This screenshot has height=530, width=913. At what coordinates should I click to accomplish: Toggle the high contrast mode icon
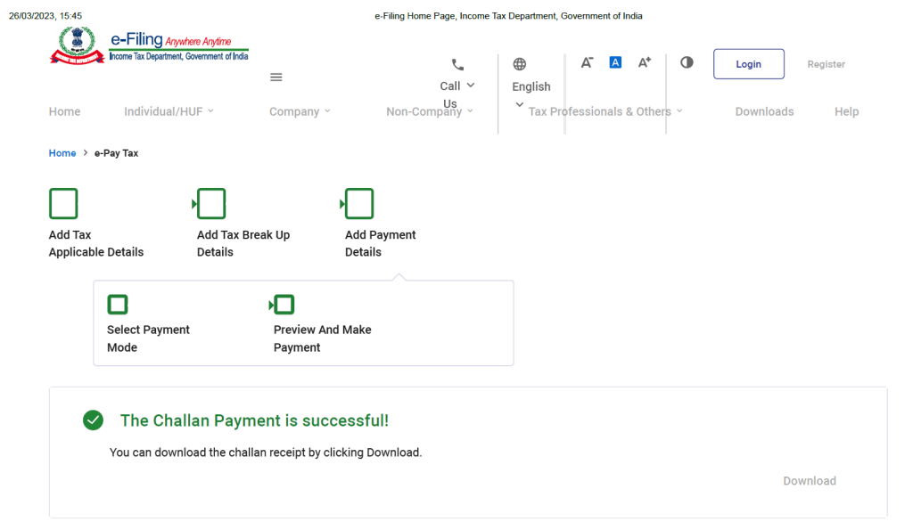pyautogui.click(x=687, y=62)
